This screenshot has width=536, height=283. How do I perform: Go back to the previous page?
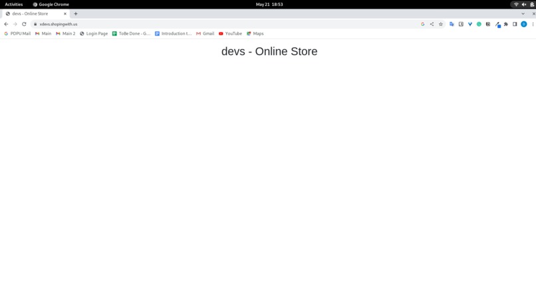[x=6, y=24]
